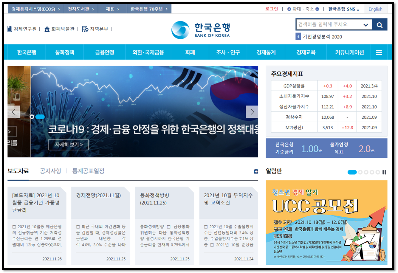Open the UCC 공모전 banner image
The width and height of the screenshot is (398, 273).
click(x=326, y=223)
